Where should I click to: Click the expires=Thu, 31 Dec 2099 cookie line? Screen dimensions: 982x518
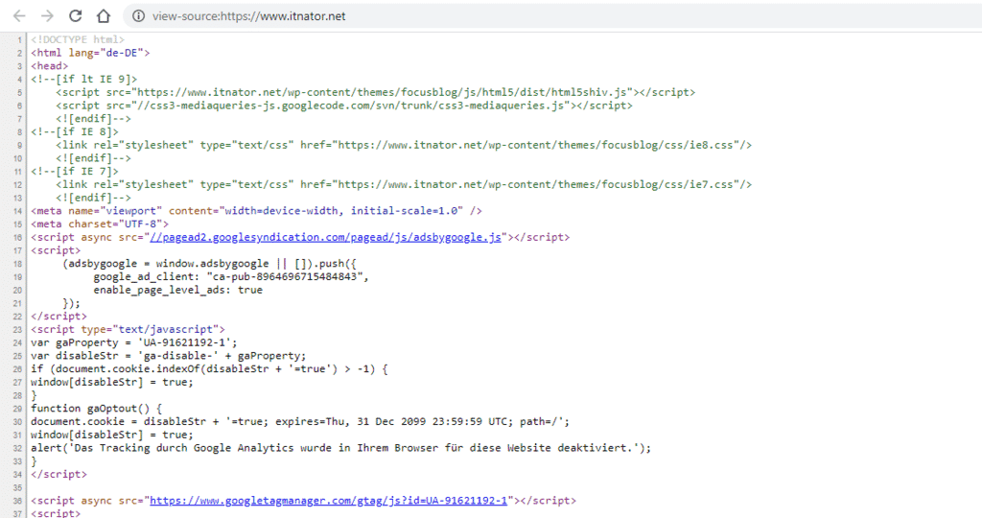[x=300, y=421]
